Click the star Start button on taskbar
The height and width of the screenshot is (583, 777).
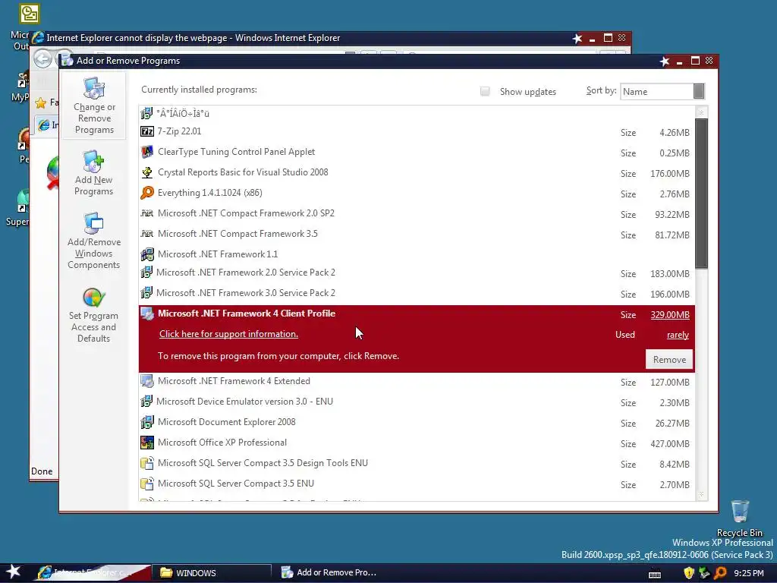click(13, 572)
